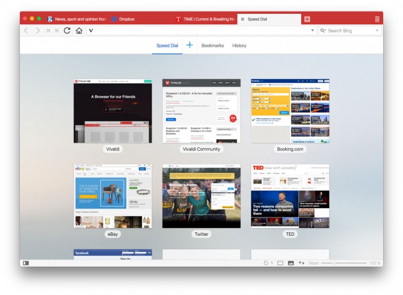The height and width of the screenshot is (295, 403).
Task: Open Page Actions code icon
Action: point(302,263)
